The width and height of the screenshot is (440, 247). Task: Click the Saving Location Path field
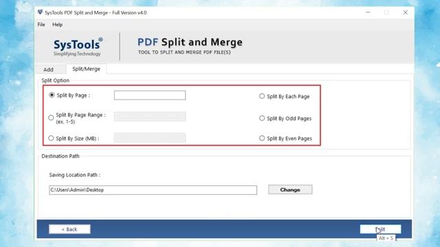[153, 190]
